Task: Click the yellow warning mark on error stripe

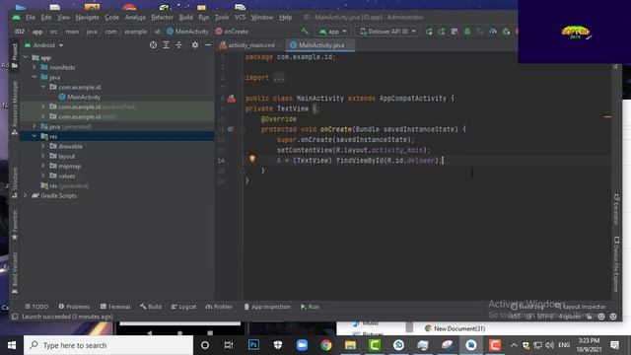Action: (607, 116)
